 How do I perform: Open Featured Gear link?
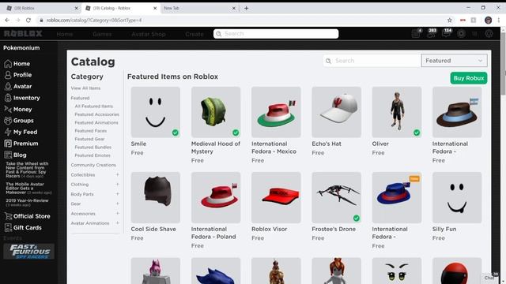click(89, 139)
